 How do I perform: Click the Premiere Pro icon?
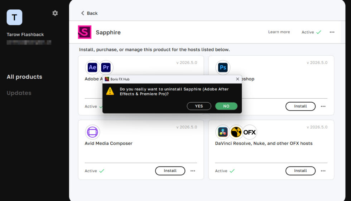(x=106, y=67)
